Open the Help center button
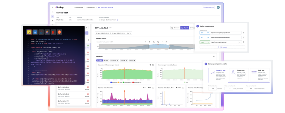This screenshot has width=285, height=113. tap(208, 7)
